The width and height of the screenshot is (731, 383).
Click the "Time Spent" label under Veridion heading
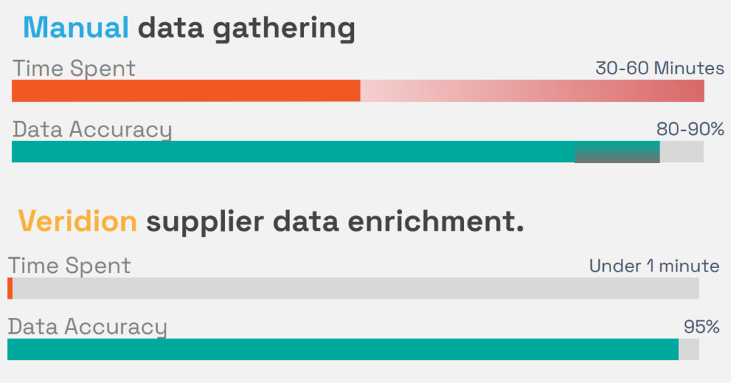[69, 266]
